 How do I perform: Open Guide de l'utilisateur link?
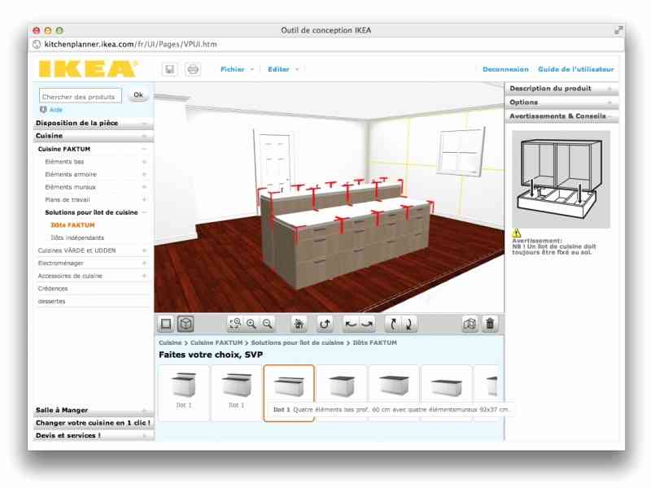coord(575,69)
